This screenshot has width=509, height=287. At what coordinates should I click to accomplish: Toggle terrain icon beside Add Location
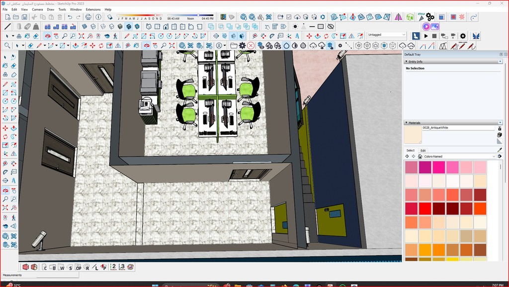coord(232,17)
